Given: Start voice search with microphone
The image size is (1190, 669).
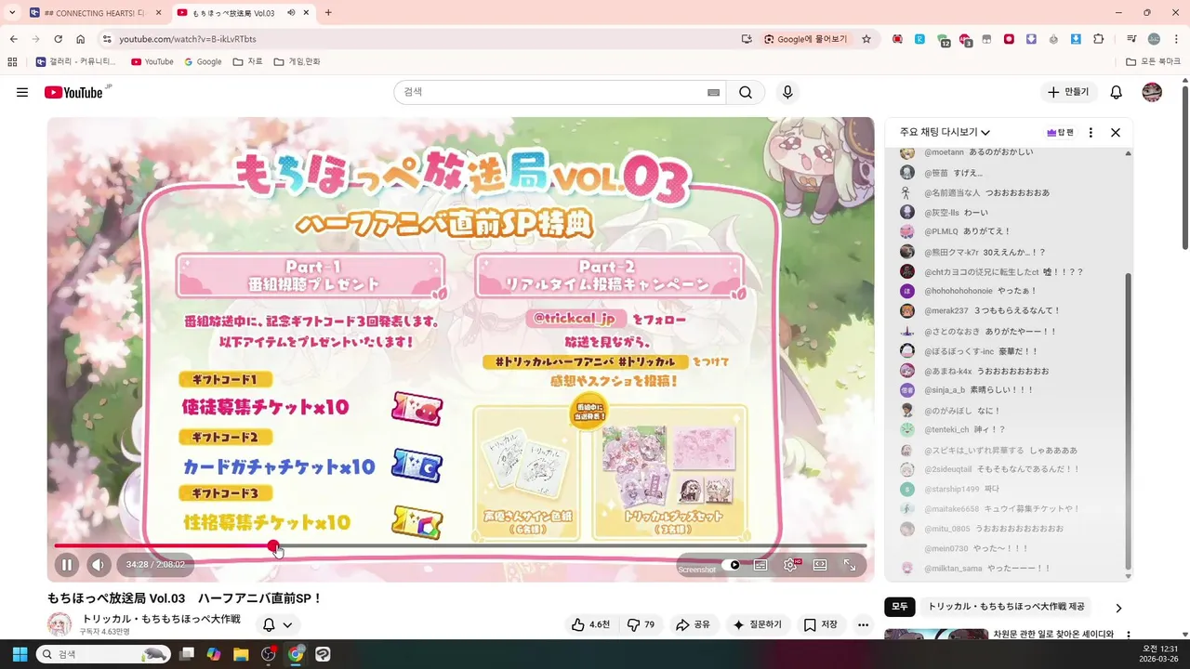Looking at the screenshot, I should click(x=787, y=92).
